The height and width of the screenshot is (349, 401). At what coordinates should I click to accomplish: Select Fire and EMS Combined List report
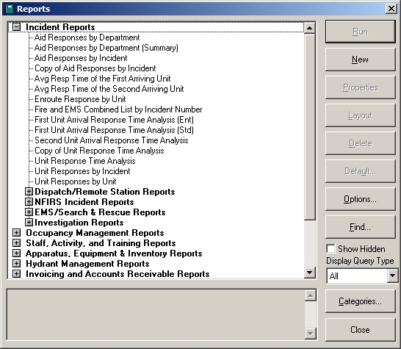point(118,109)
